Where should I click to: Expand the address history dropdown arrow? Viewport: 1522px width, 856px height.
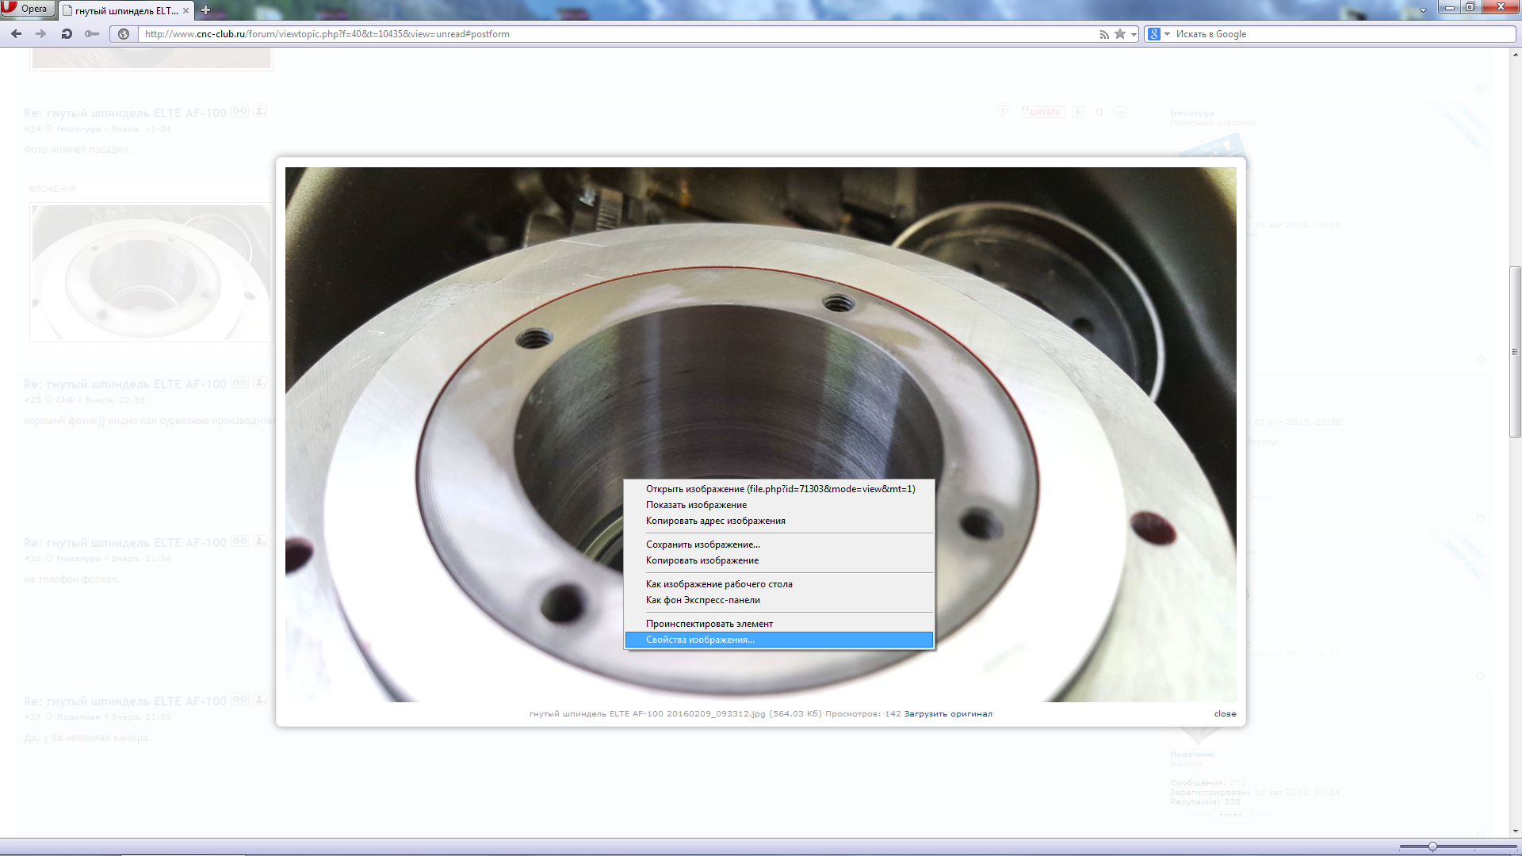[1134, 34]
